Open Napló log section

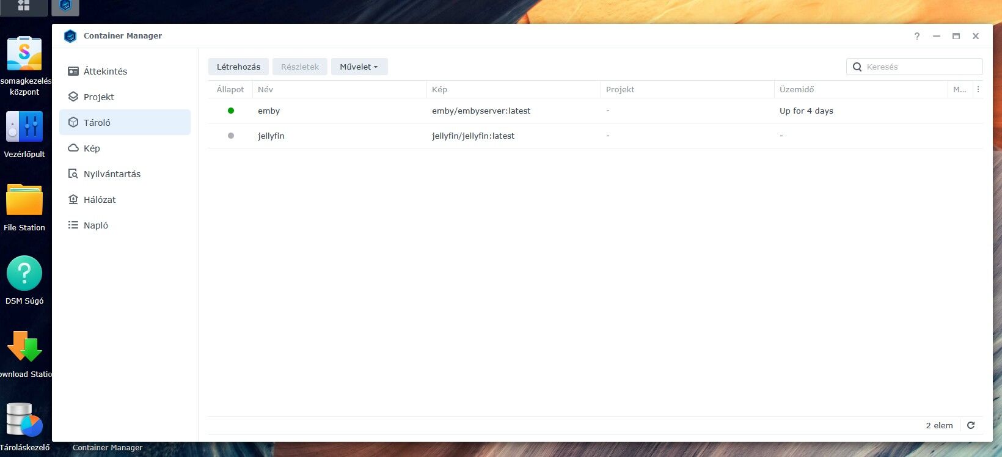tap(125, 225)
